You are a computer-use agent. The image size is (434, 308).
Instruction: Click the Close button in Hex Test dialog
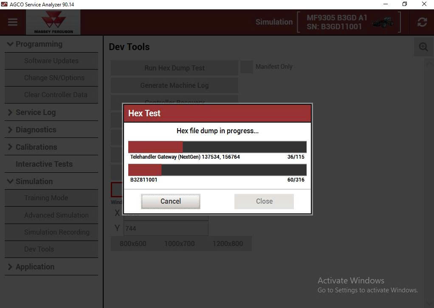(264, 201)
